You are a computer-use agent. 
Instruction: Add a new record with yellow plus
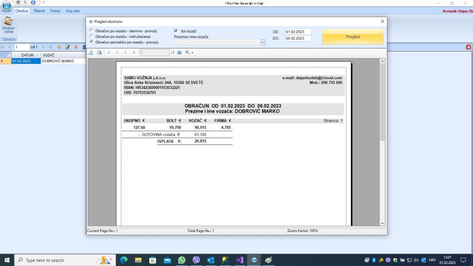click(59, 47)
